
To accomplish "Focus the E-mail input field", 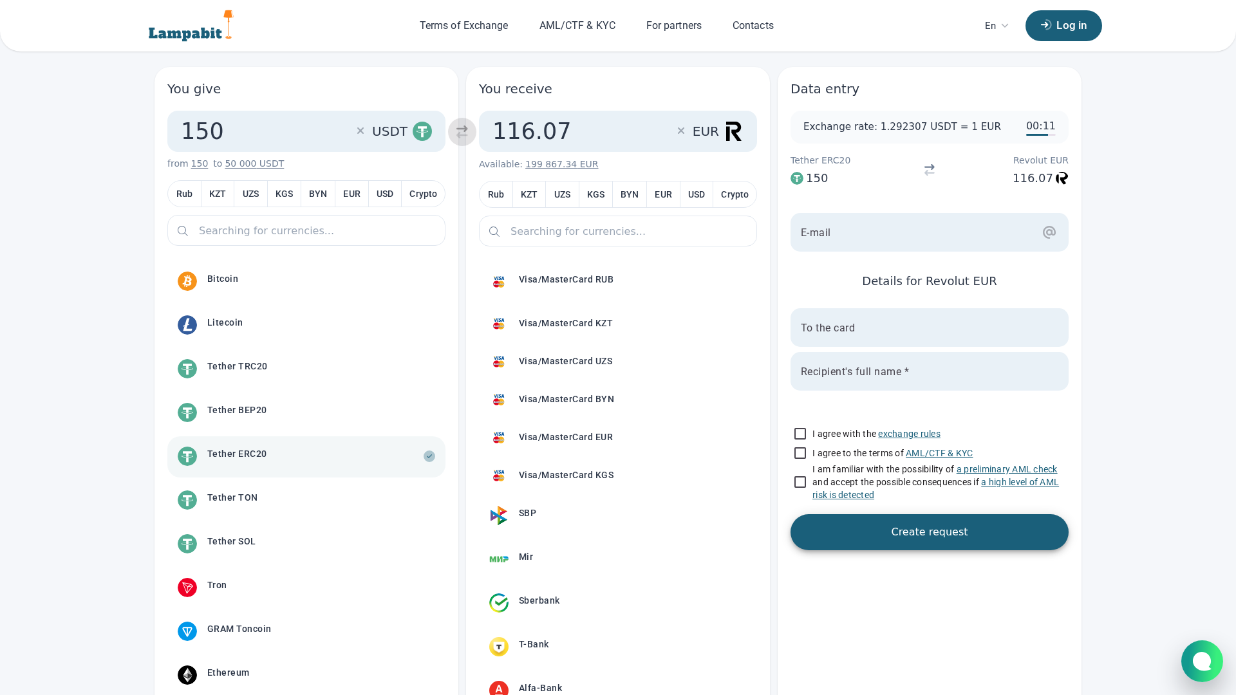I will pyautogui.click(x=930, y=232).
